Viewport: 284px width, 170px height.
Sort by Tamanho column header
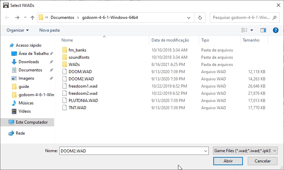[251, 40]
